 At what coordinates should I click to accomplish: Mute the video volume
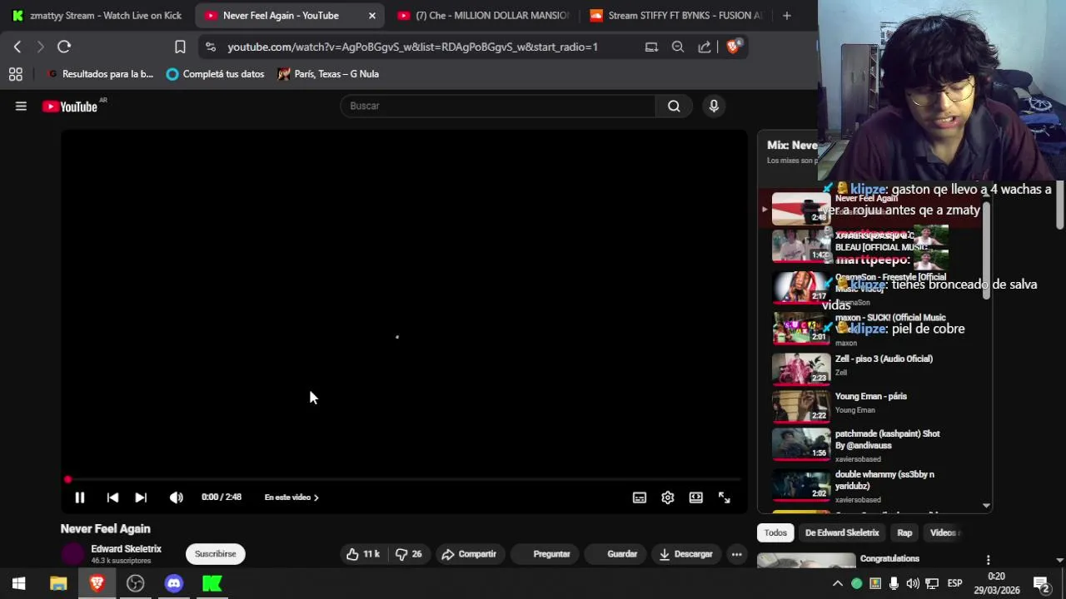click(x=176, y=498)
